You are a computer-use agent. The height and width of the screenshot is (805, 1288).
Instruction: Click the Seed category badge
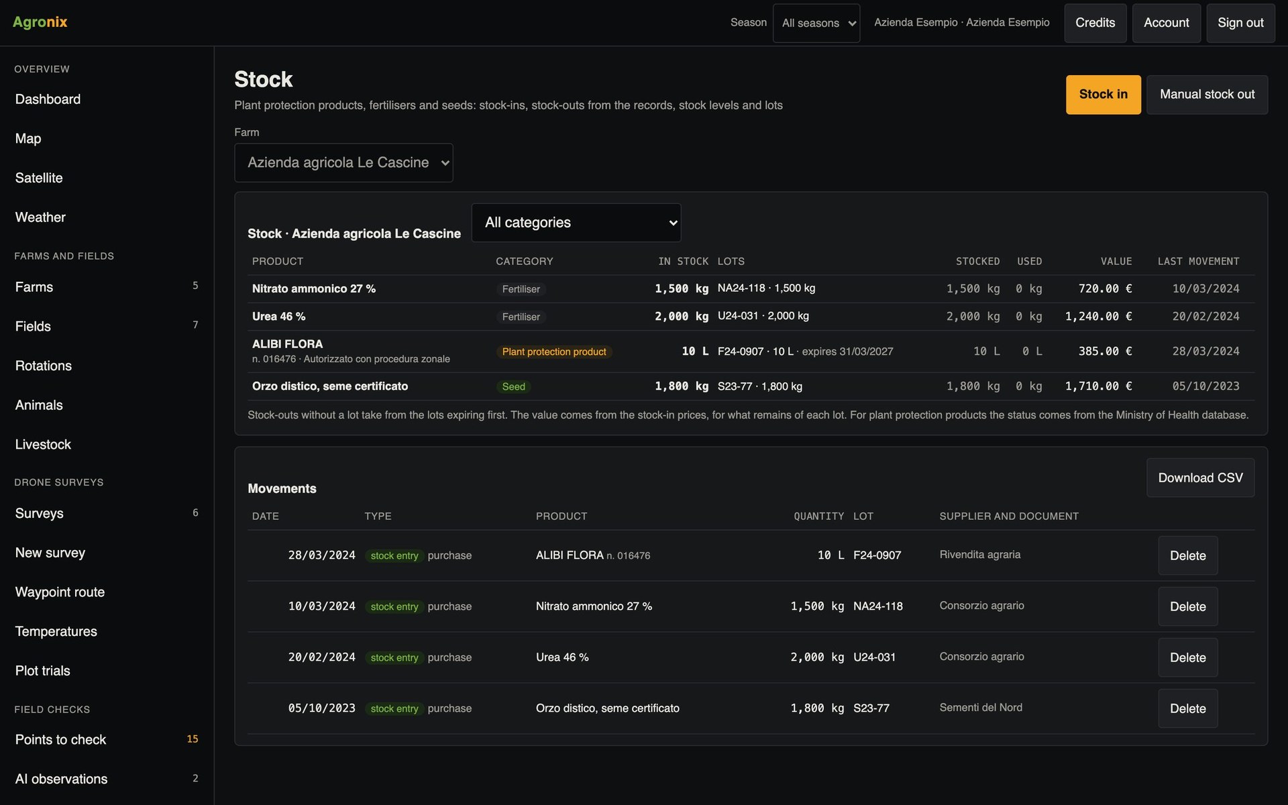[514, 387]
